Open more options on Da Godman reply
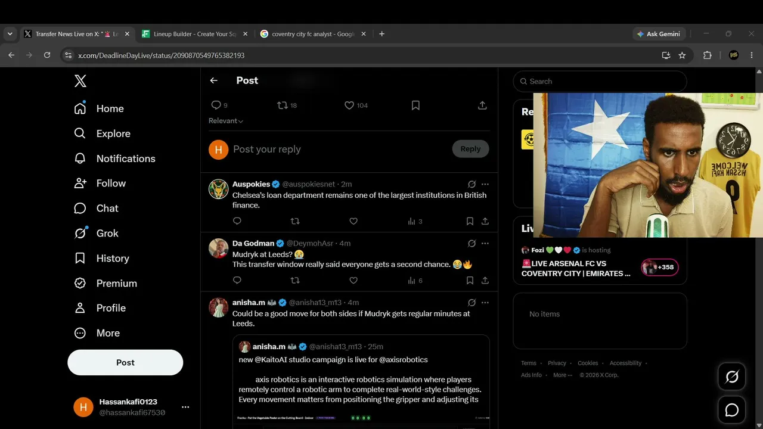The image size is (763, 429). pos(485,243)
